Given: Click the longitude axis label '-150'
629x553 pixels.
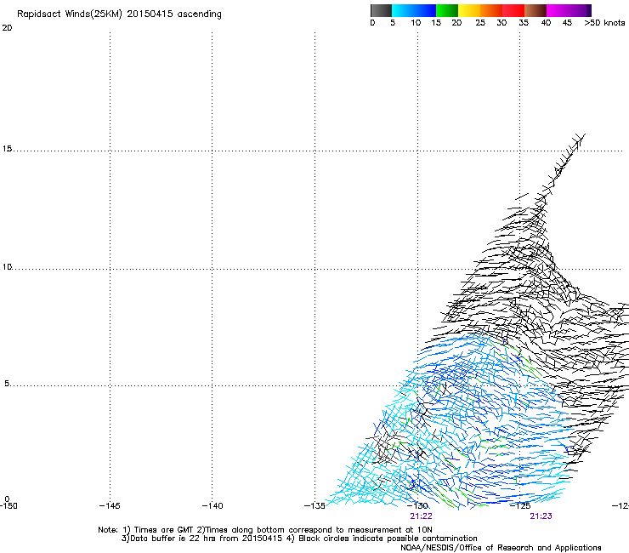Looking at the screenshot, I should 8,506.
